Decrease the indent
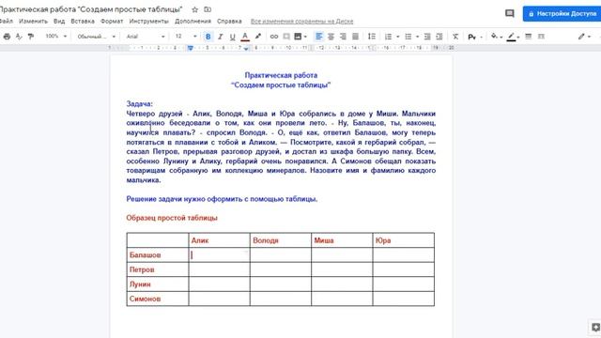The height and width of the screenshot is (338, 601). tap(427, 37)
